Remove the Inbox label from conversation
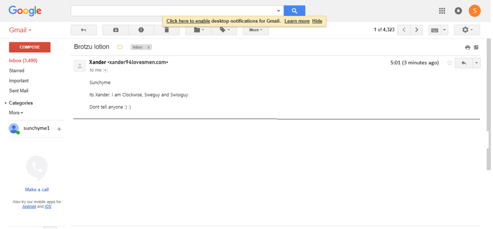 point(149,47)
